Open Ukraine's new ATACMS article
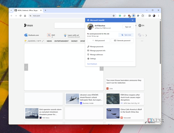 (91, 97)
